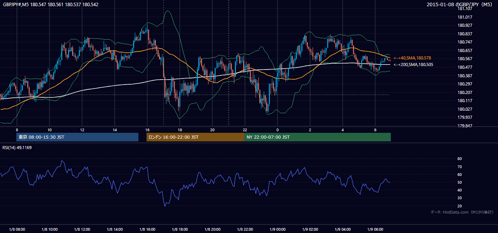Select the 1/8 10:00 bottom time label

49,230
